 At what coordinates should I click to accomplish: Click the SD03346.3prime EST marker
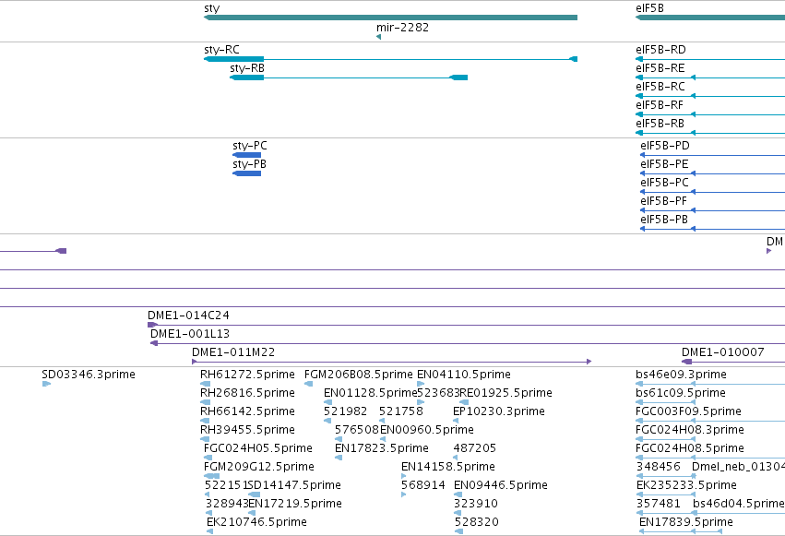[46, 384]
